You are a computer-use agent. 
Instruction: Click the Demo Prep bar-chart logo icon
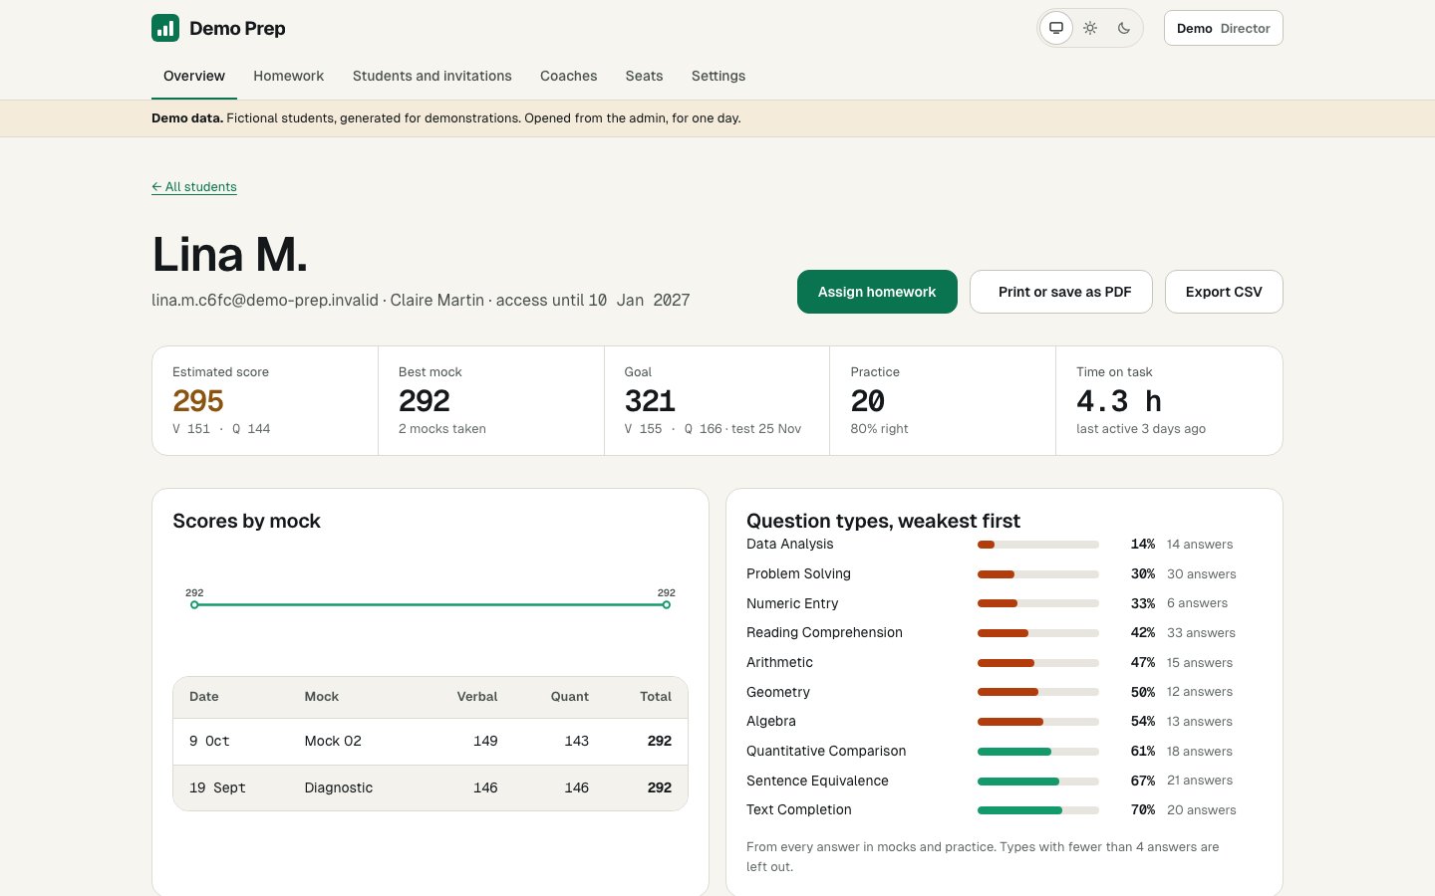click(x=165, y=28)
